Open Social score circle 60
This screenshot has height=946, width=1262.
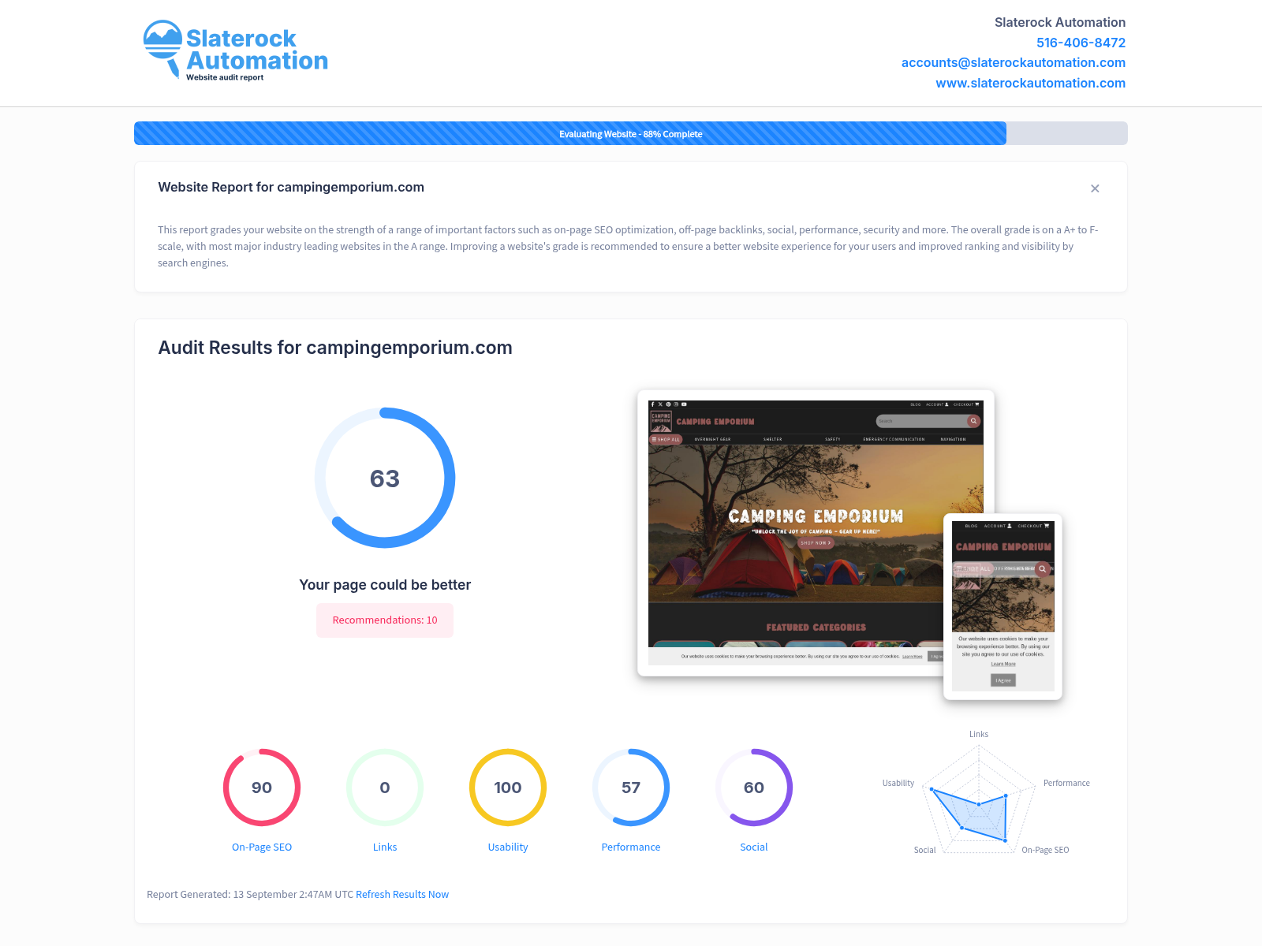click(x=754, y=788)
